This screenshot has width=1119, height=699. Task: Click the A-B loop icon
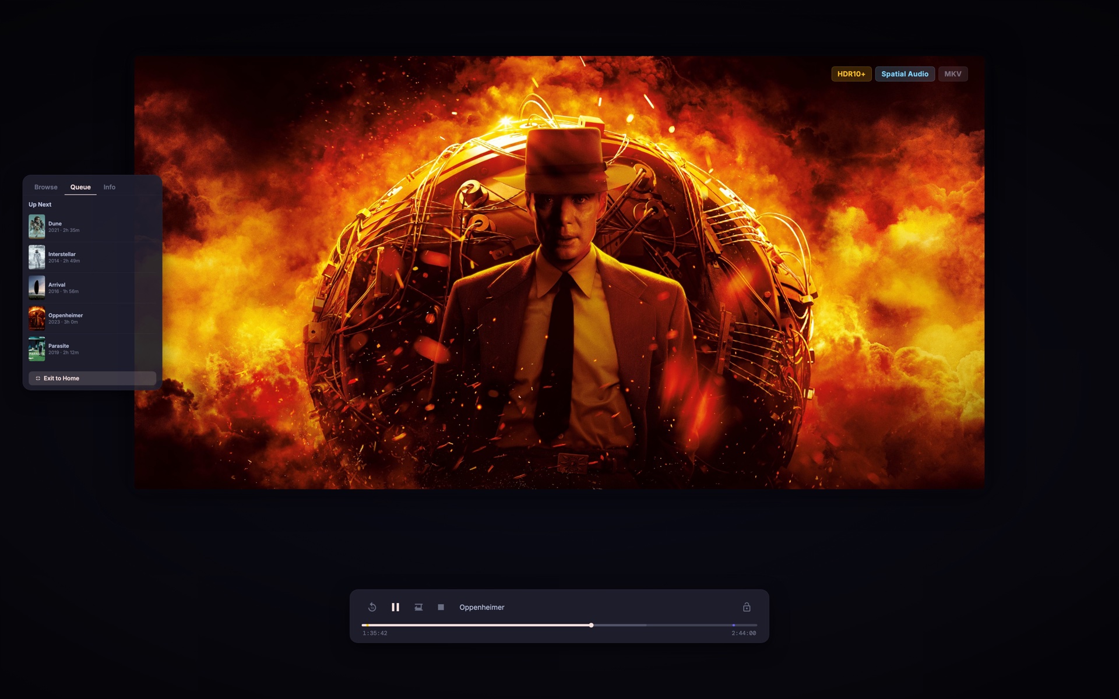(418, 607)
